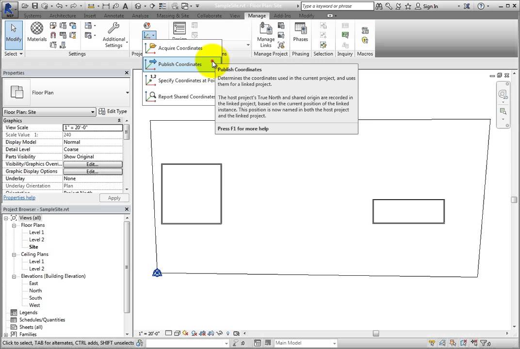Collapse the Ceiling Plans tree node
This screenshot has height=349, width=520.
[14, 254]
